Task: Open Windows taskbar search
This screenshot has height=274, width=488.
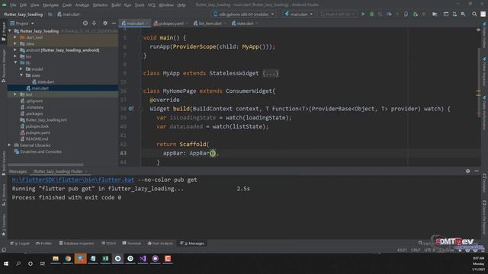Action: (18, 263)
